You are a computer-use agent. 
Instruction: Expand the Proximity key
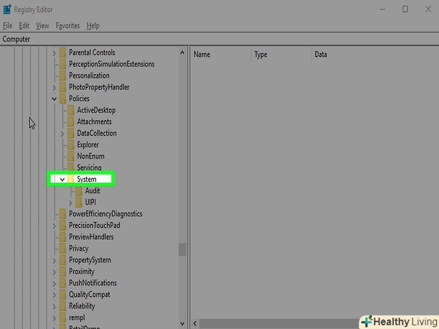coord(54,272)
